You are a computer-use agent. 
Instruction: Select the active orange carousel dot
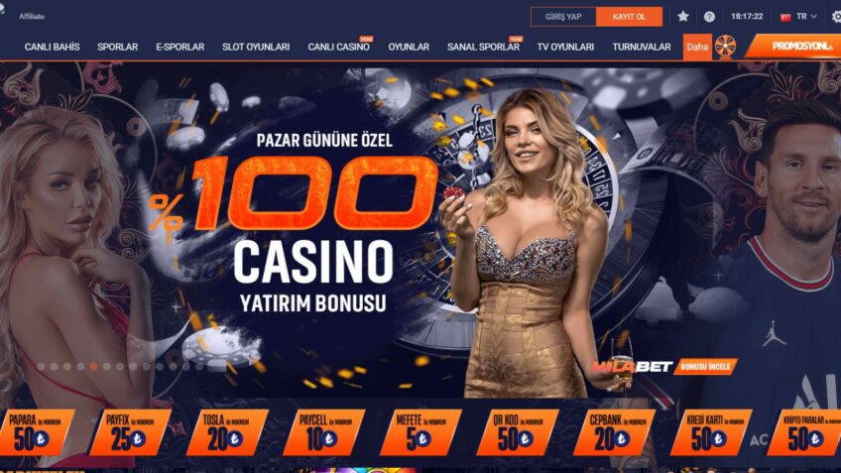[x=94, y=367]
